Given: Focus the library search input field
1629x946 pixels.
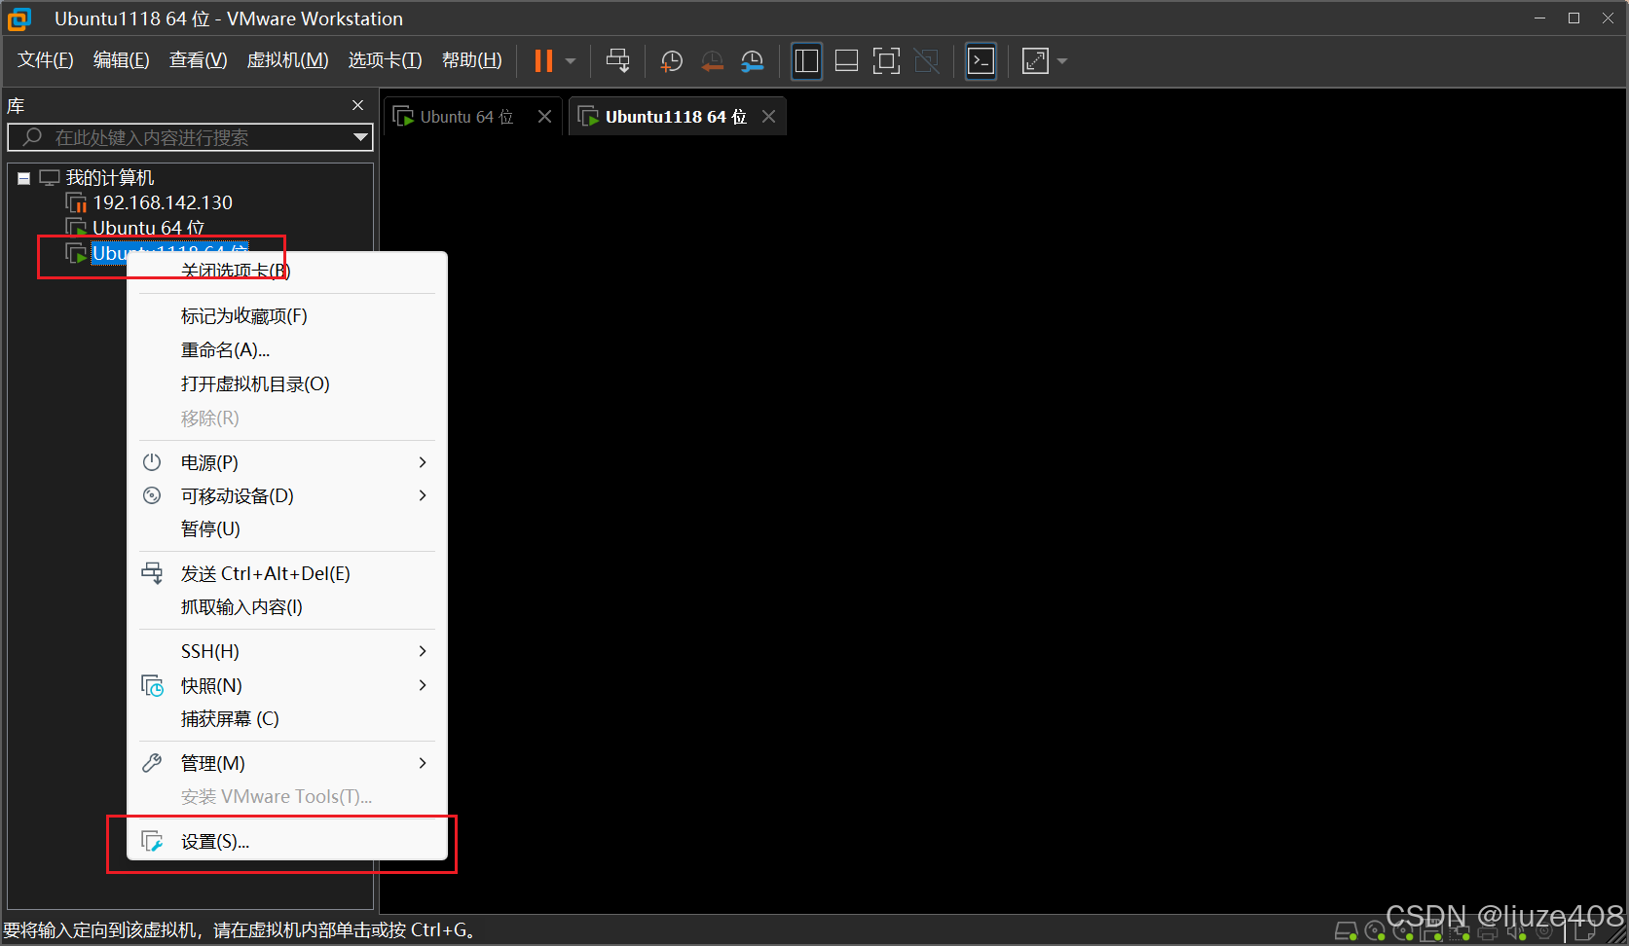Looking at the screenshot, I should coord(190,137).
